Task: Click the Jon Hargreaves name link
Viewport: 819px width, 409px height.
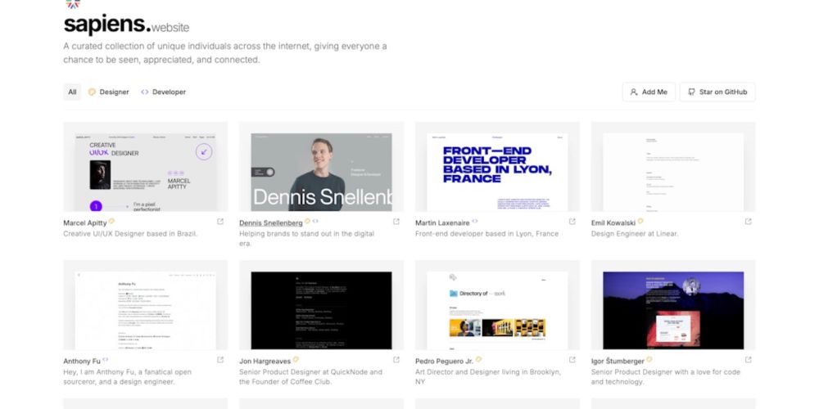Action: point(265,361)
